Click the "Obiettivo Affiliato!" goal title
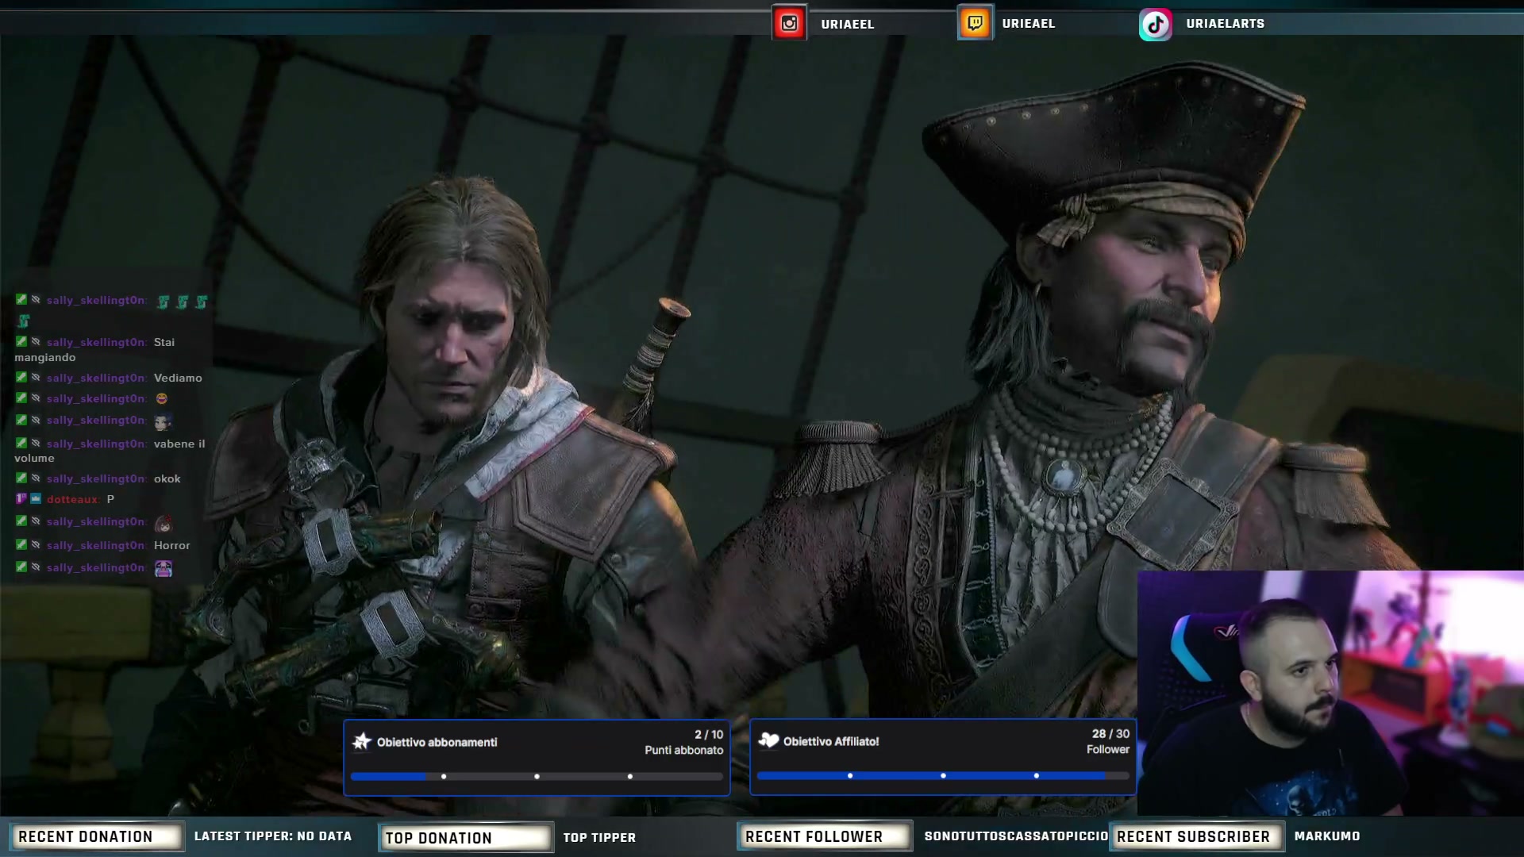This screenshot has height=857, width=1524. (x=831, y=741)
